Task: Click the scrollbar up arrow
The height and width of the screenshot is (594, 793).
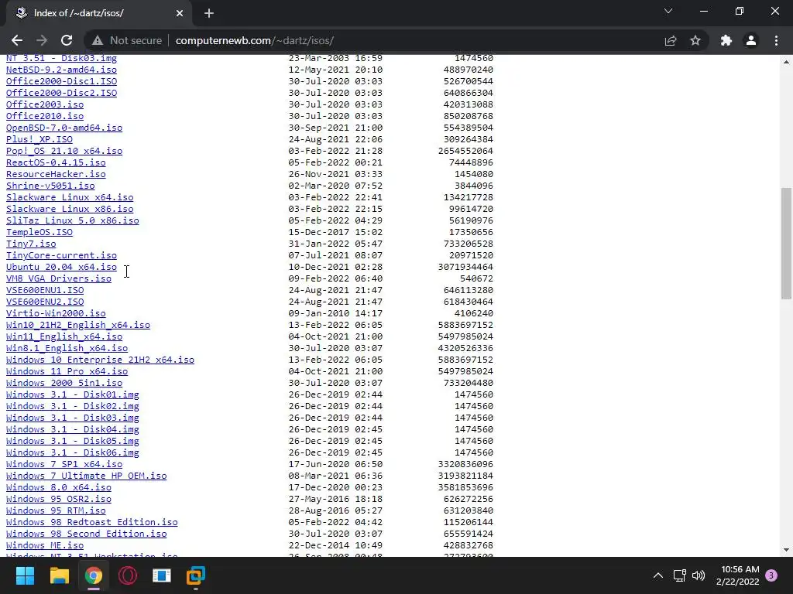Action: pyautogui.click(x=786, y=62)
